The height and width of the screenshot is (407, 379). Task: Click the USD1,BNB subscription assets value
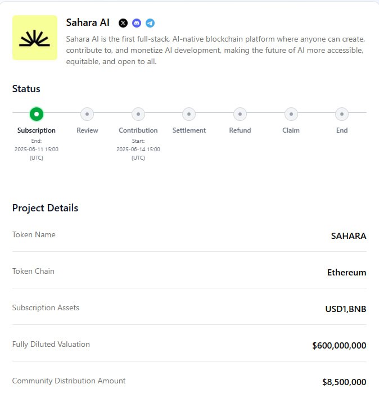[346, 309]
